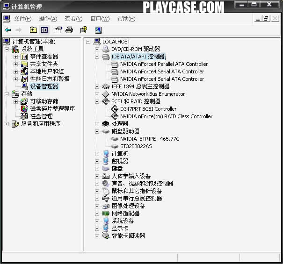Click the SCSI 和 RAID 控制器 icon
Image resolution: width=283 pixels, height=264 pixels.
[x=106, y=101]
